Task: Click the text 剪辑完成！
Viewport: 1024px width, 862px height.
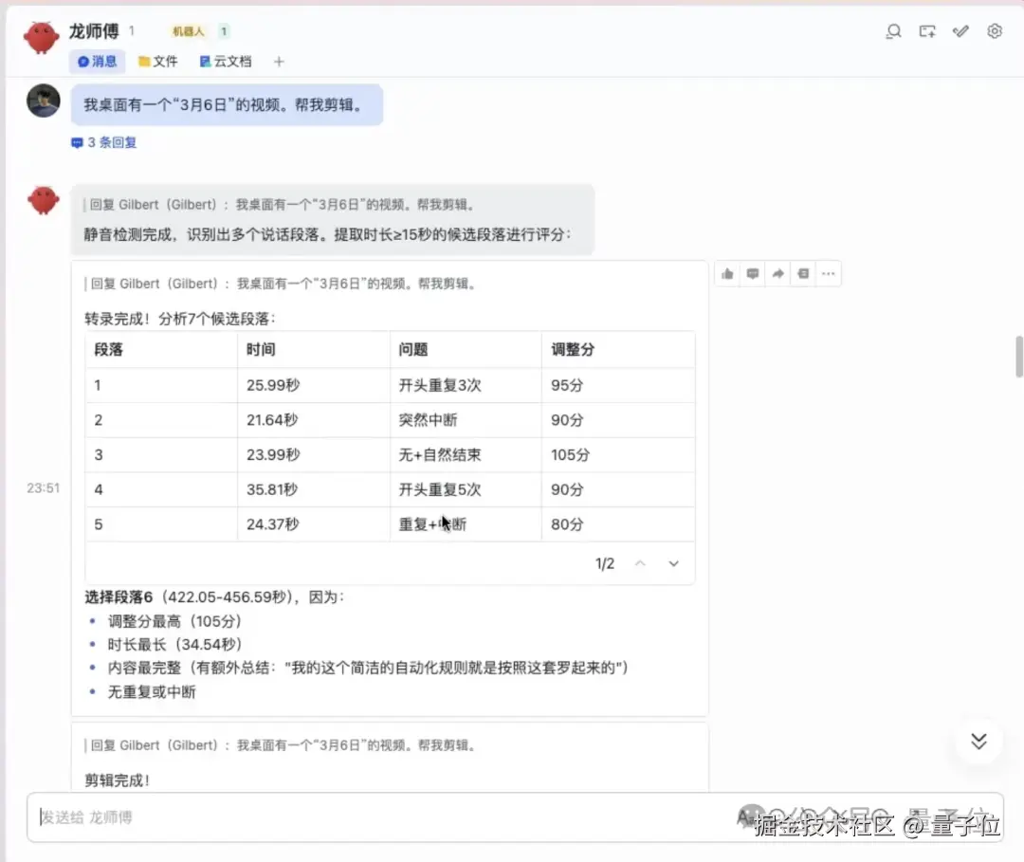Action: tap(118, 780)
